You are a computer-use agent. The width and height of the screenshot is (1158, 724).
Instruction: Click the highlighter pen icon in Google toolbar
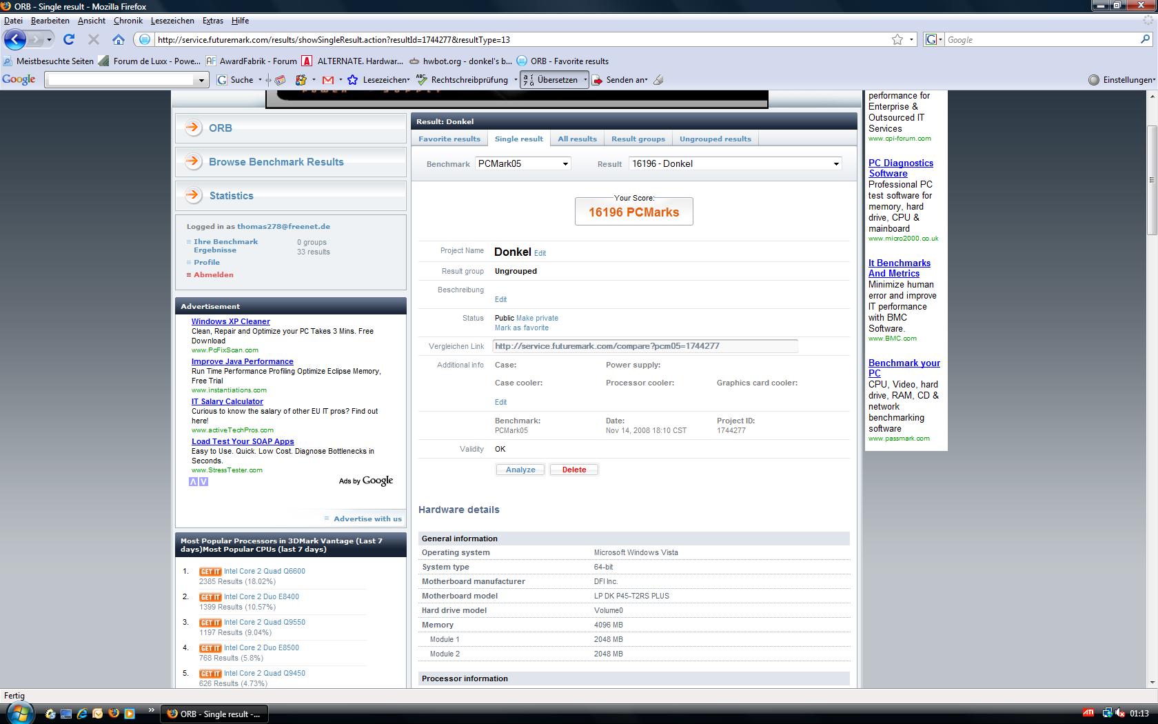pos(658,80)
